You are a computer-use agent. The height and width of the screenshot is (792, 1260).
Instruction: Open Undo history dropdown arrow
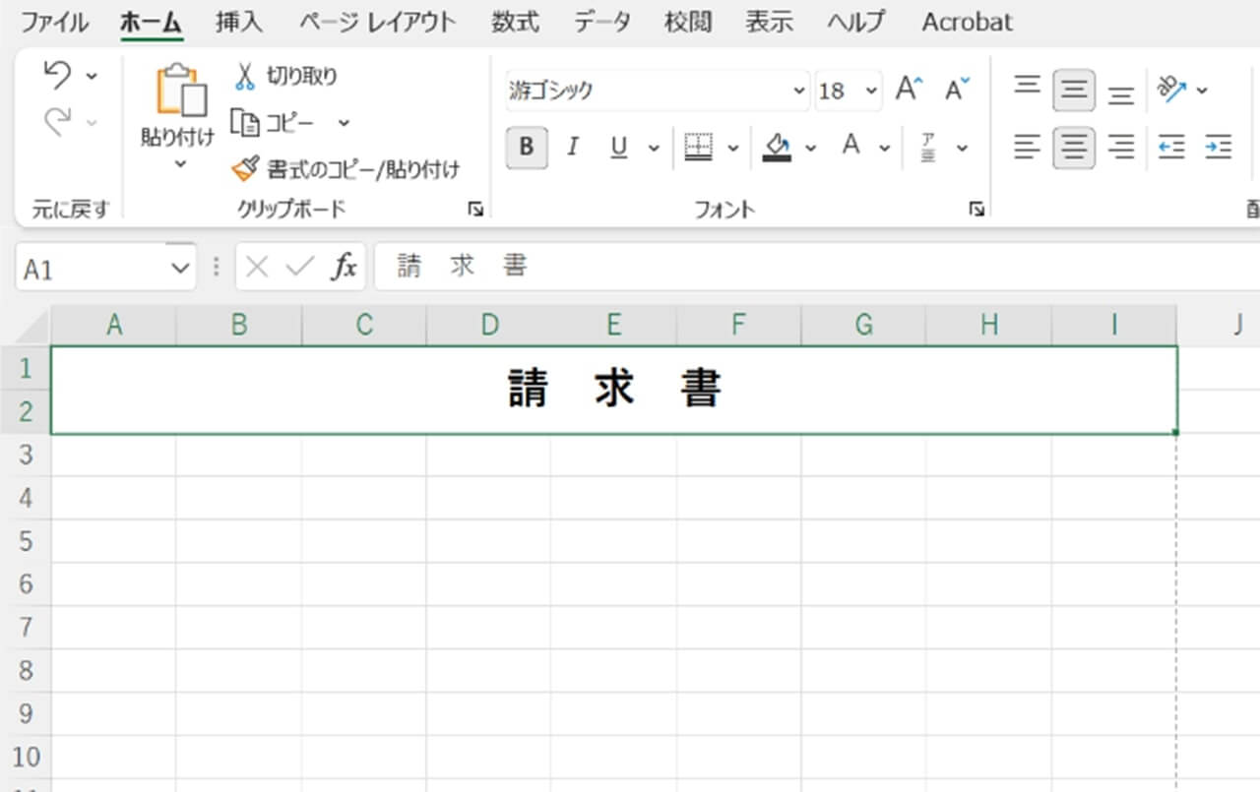92,75
